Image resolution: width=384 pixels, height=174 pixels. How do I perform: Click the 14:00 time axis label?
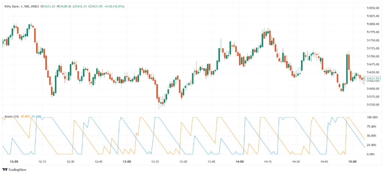[240, 162]
